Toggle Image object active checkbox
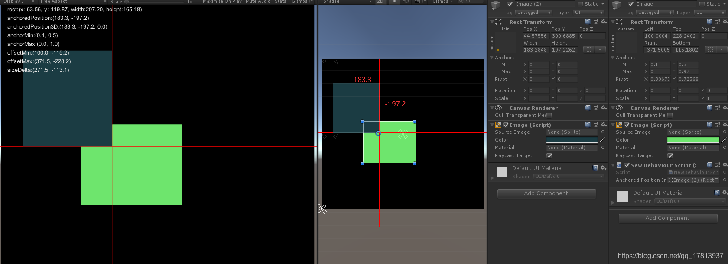 point(631,4)
